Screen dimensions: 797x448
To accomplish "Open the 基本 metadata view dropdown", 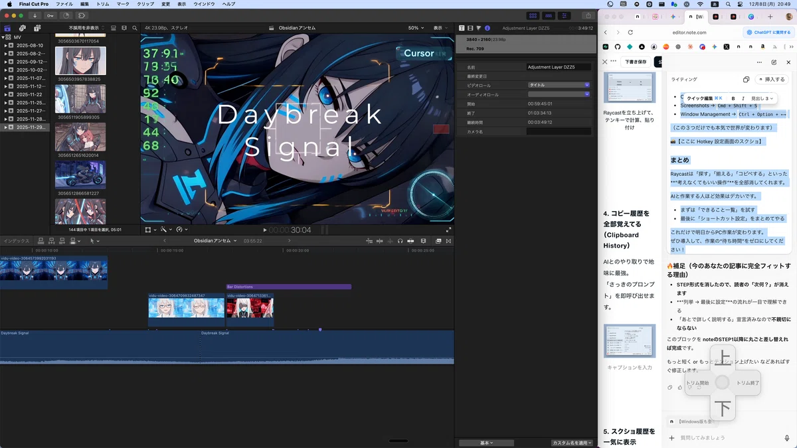I will (x=486, y=443).
